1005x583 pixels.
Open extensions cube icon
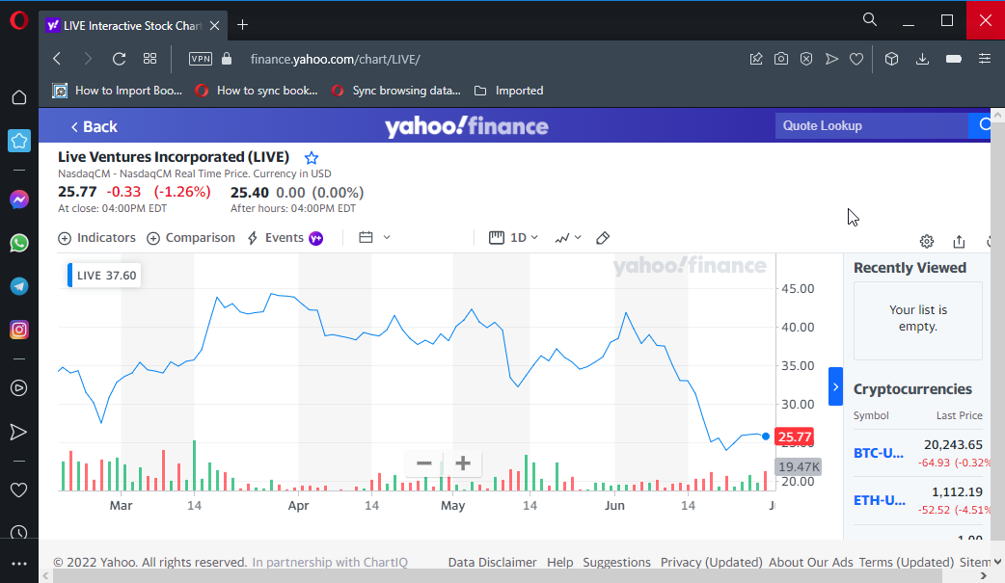(x=891, y=59)
